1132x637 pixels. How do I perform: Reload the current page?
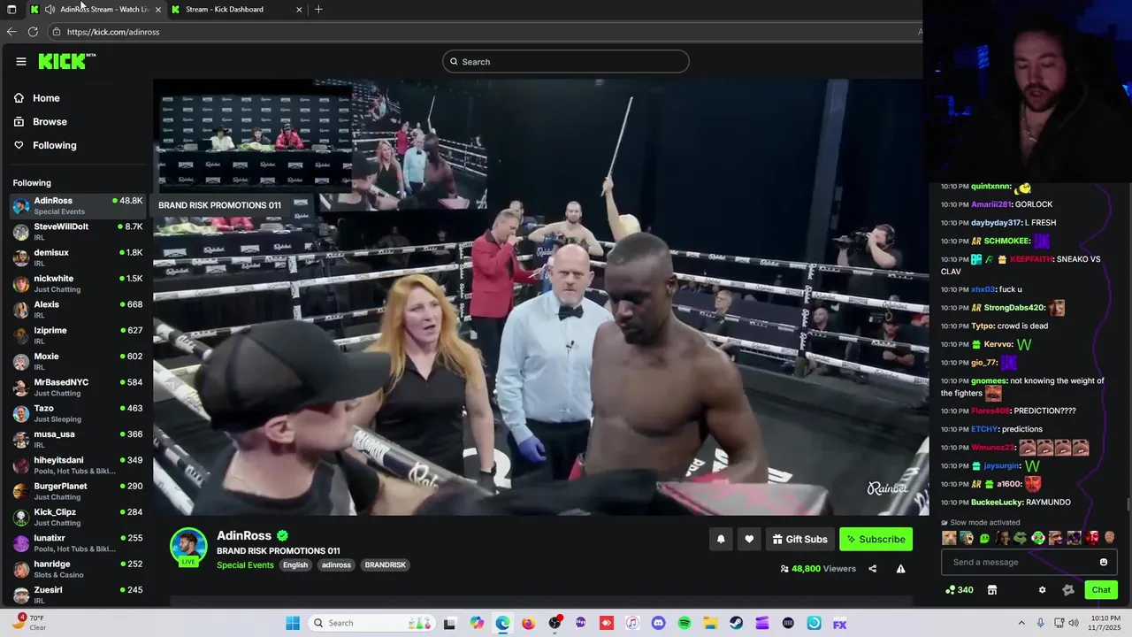pyautogui.click(x=33, y=32)
